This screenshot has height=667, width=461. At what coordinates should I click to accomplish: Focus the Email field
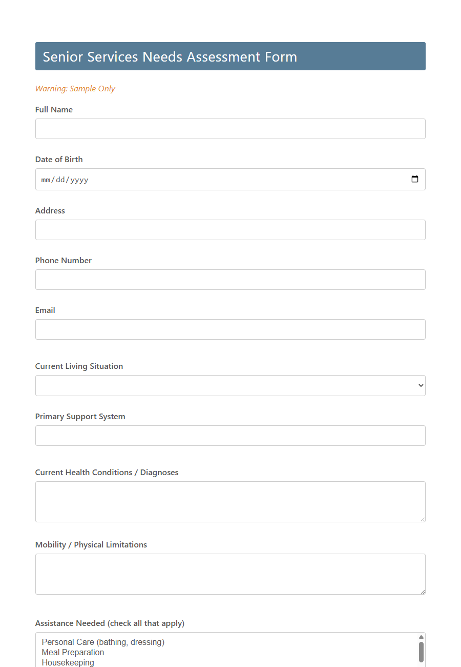pyautogui.click(x=230, y=329)
